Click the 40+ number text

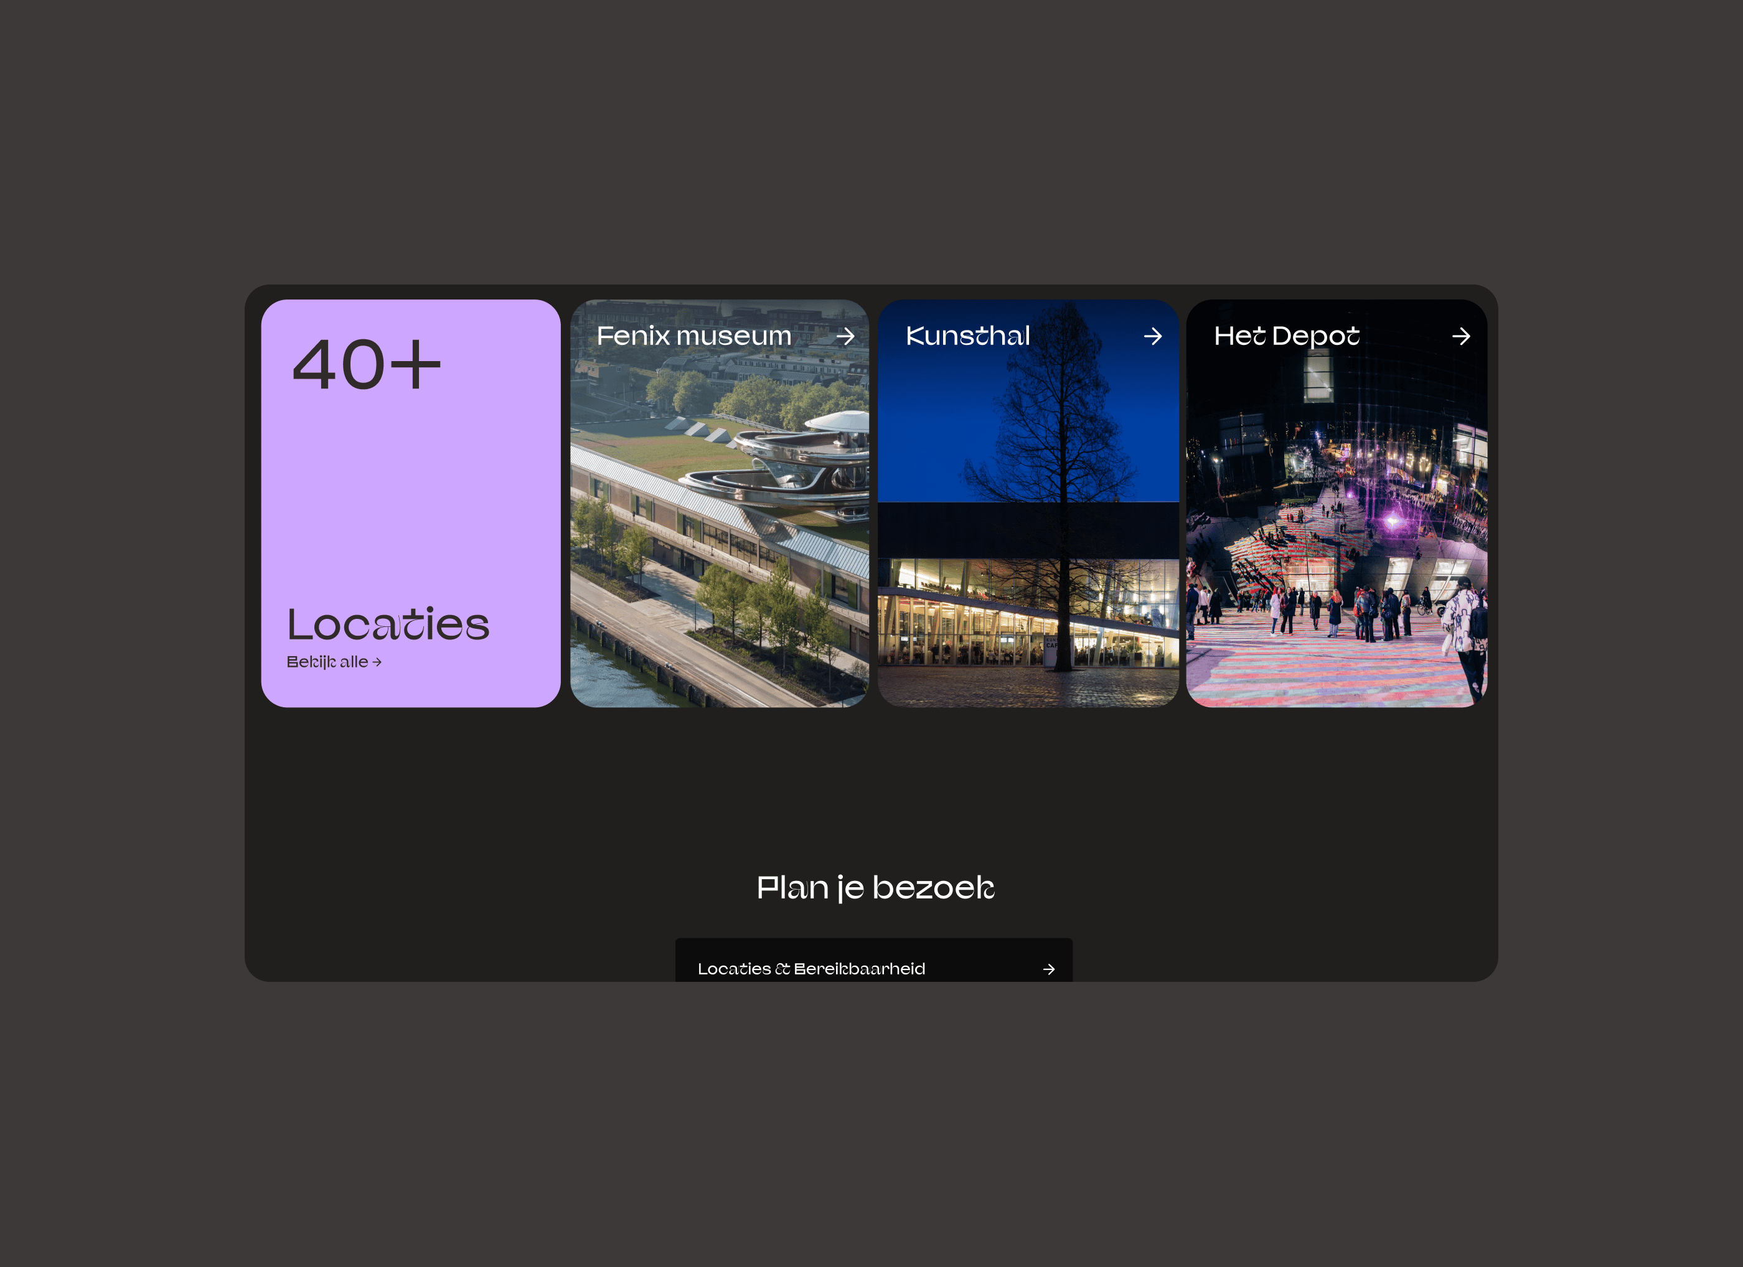pyautogui.click(x=367, y=364)
